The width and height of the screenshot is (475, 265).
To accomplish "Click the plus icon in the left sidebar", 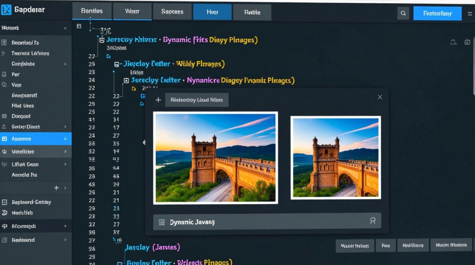I will 56,188.
